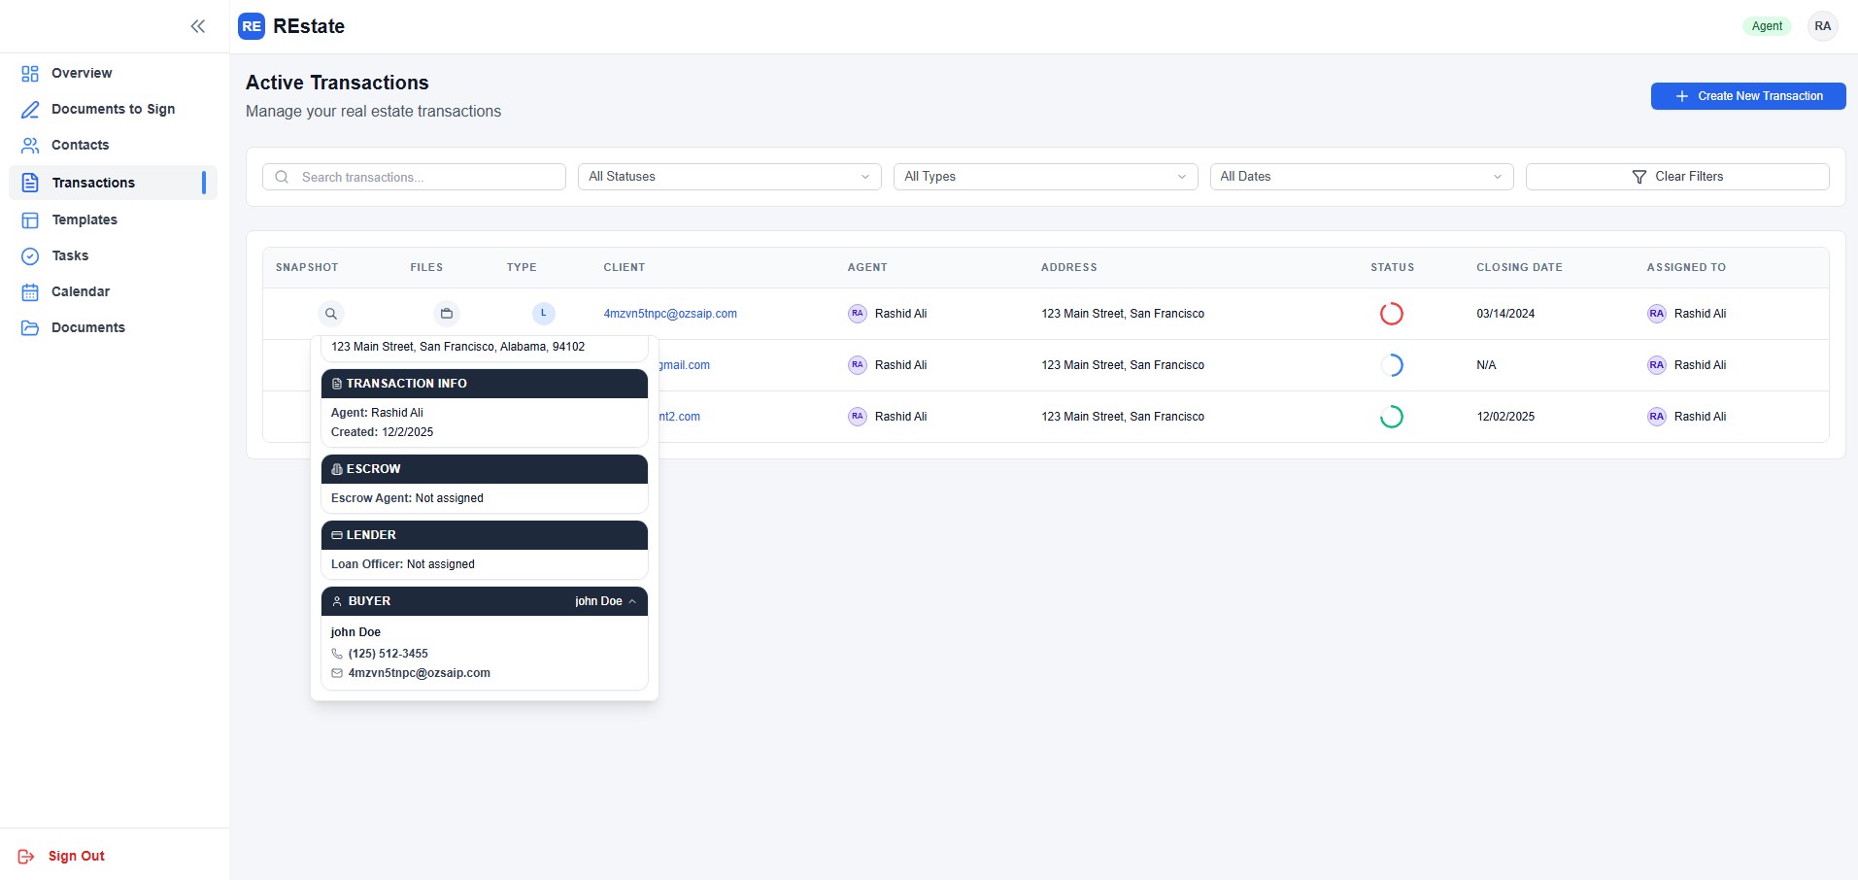Click the L type badge in first row

pos(544,314)
